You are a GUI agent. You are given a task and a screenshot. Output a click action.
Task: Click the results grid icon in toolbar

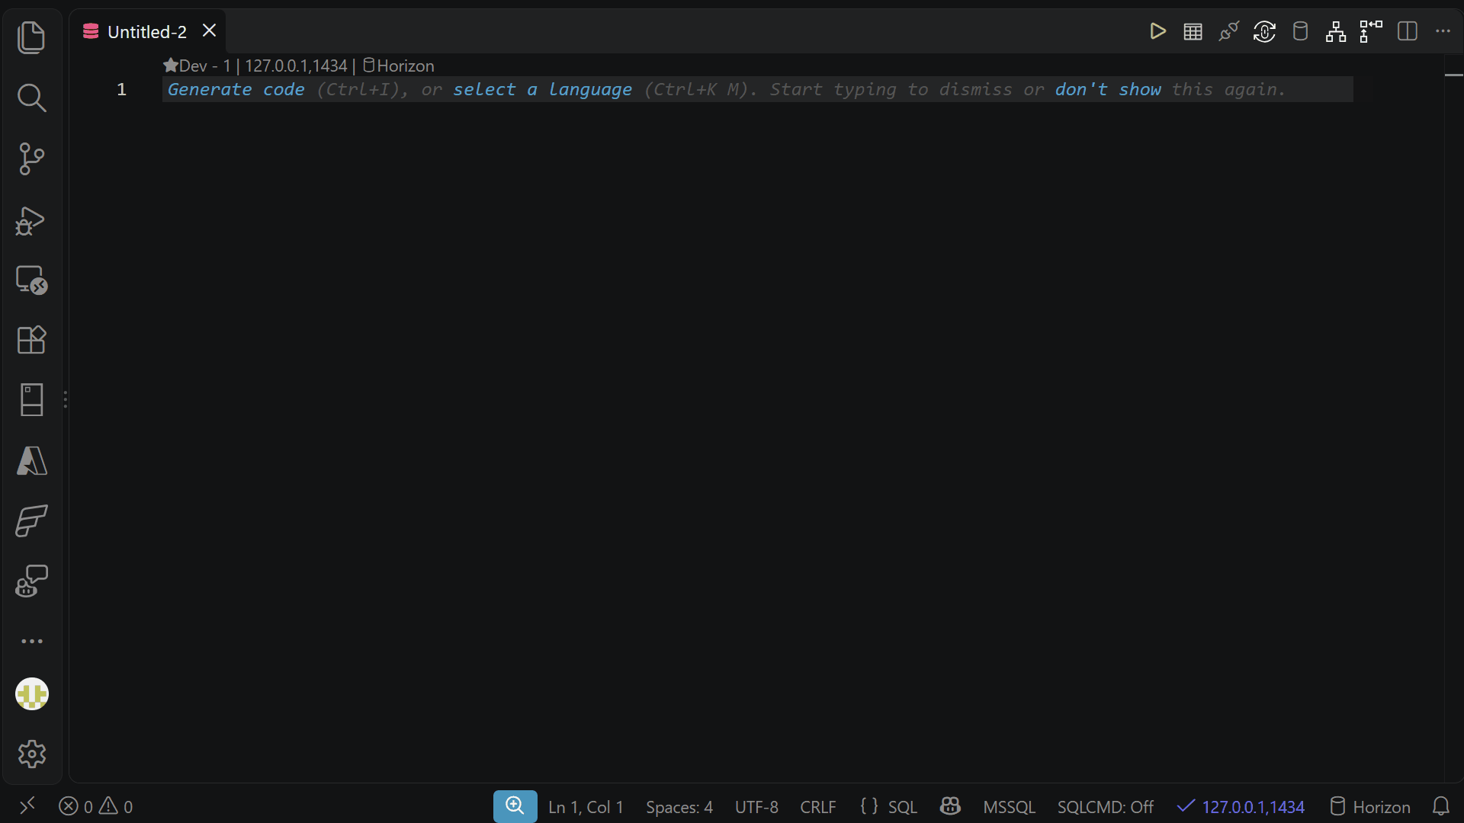(x=1193, y=32)
